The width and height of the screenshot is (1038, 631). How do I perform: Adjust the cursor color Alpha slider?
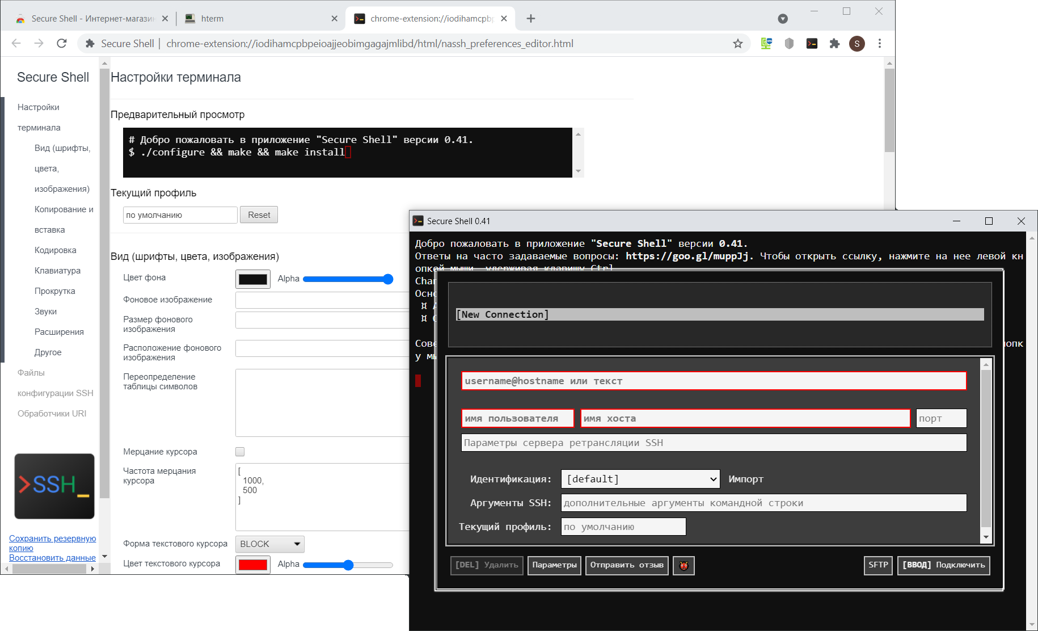point(348,565)
